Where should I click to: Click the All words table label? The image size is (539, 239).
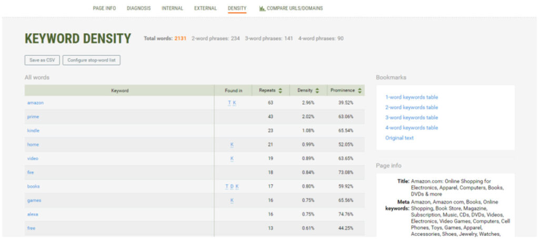(x=37, y=77)
